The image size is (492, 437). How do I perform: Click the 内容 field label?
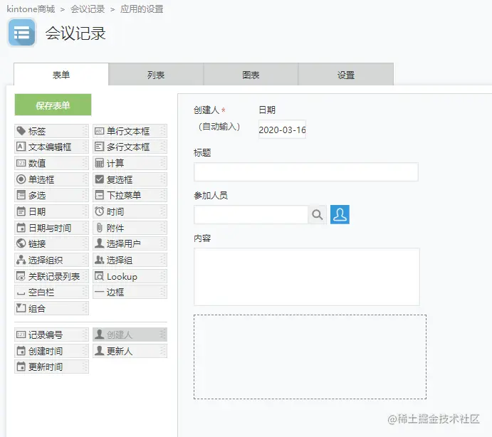[x=202, y=238]
